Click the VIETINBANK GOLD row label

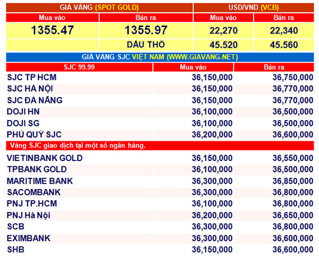click(x=45, y=158)
